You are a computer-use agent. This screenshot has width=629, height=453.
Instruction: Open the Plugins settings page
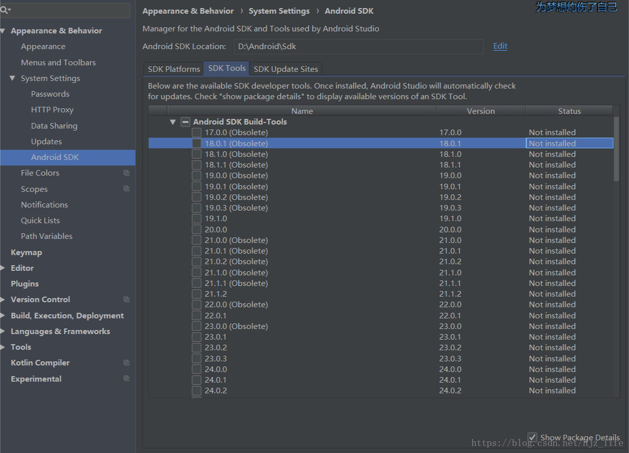coord(25,284)
